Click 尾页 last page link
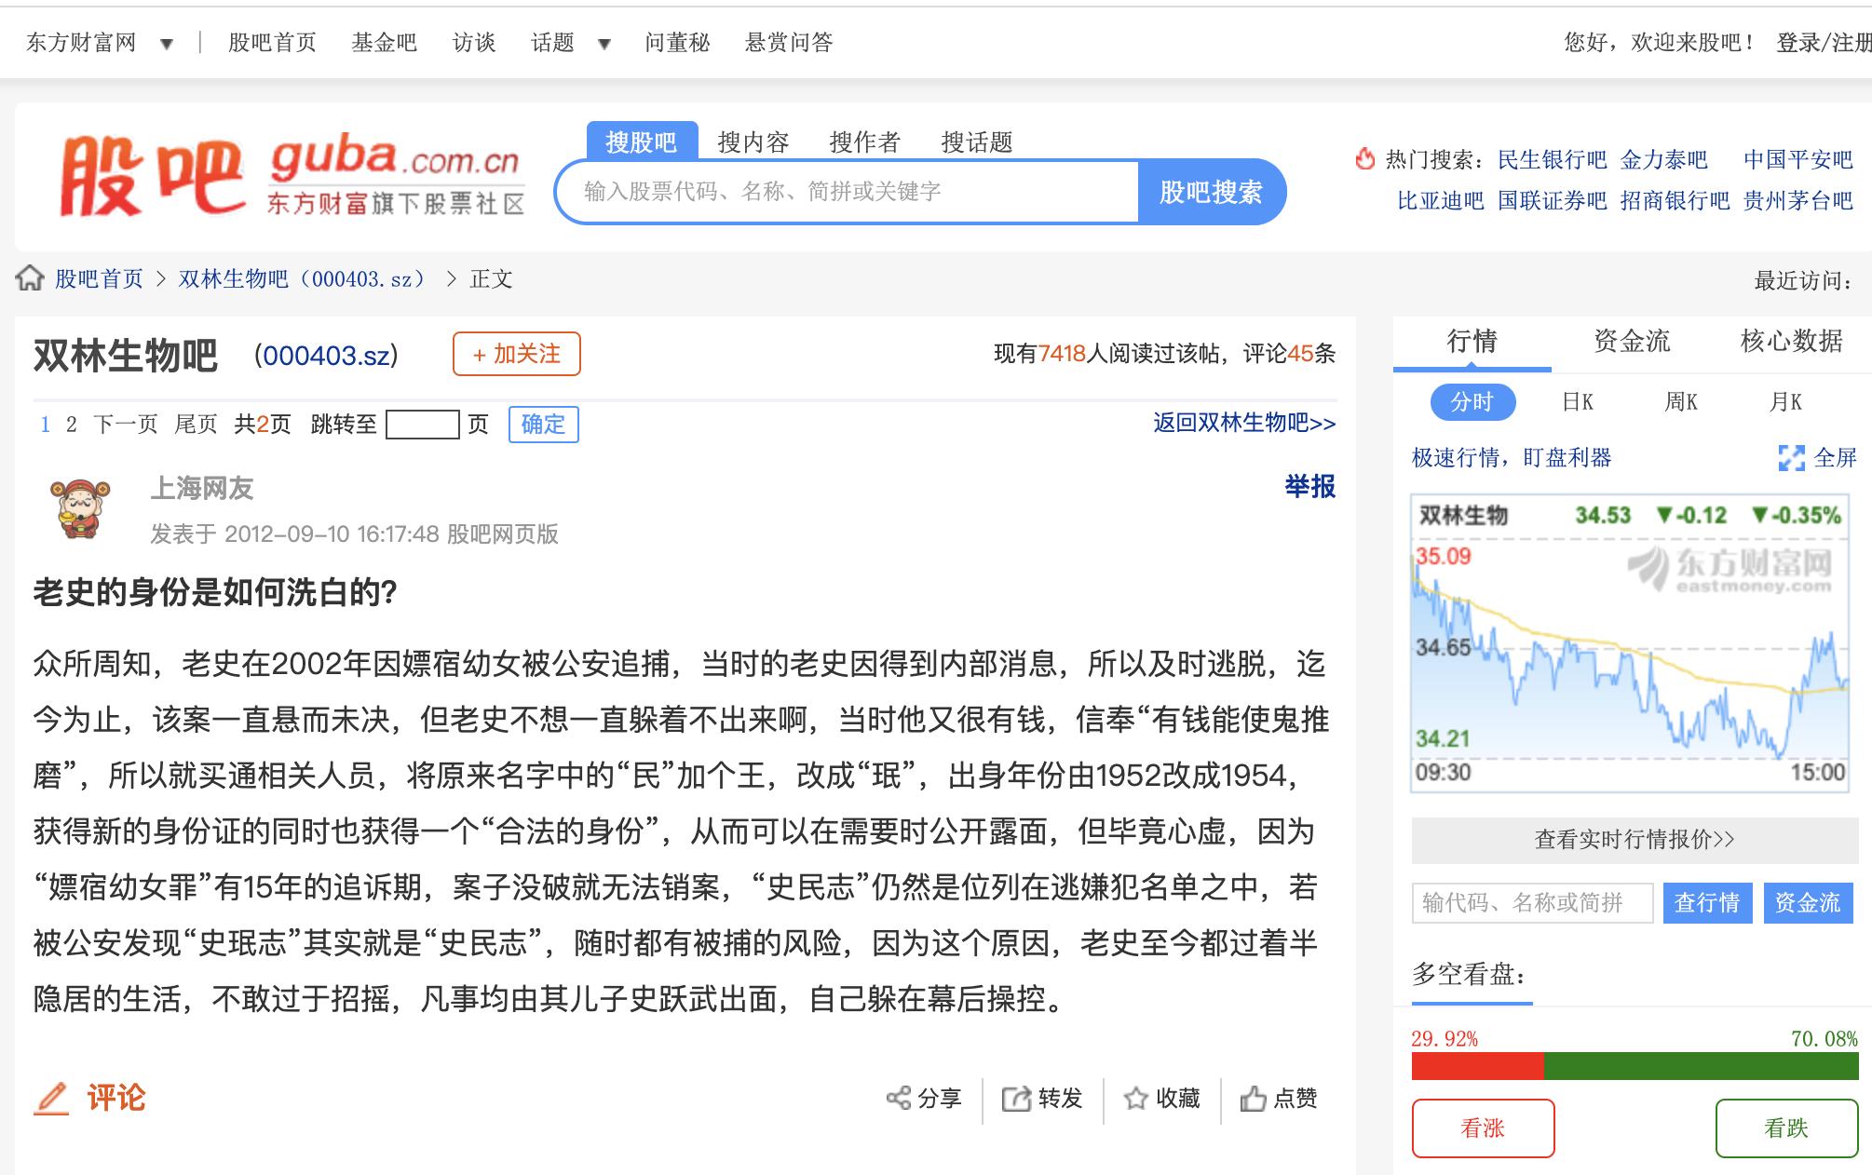Viewport: 1872px width, 1175px height. (196, 425)
